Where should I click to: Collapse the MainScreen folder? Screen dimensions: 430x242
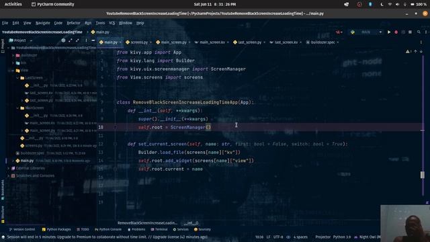[x=17, y=108]
